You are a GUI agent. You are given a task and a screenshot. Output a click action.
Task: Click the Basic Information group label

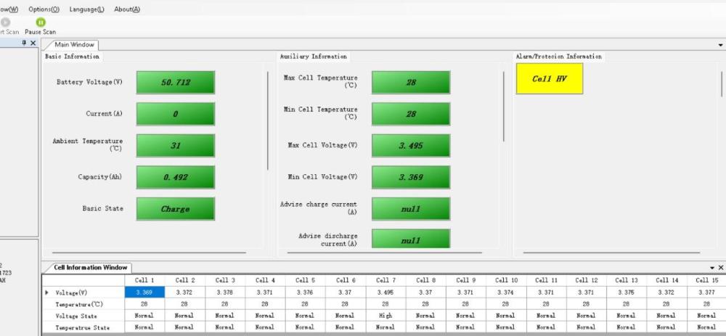point(72,57)
